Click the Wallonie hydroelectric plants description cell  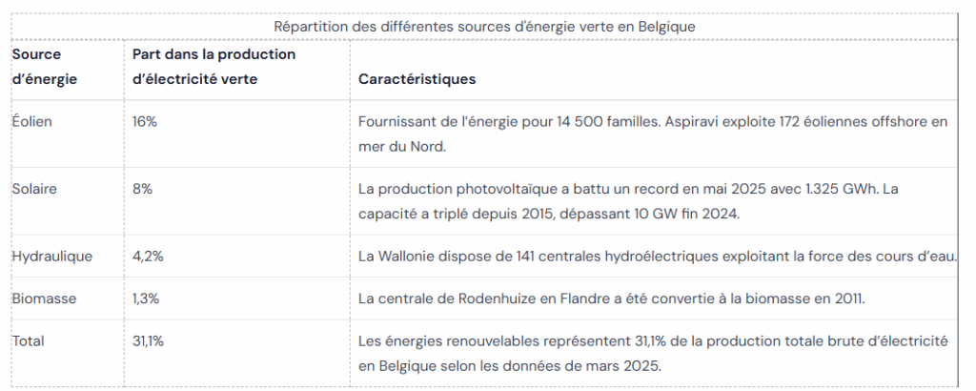coord(656,256)
